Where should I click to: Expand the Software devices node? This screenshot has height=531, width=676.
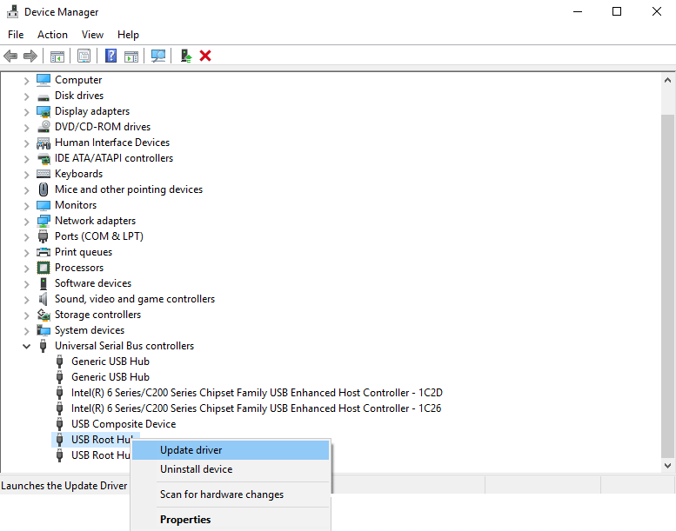tap(26, 284)
